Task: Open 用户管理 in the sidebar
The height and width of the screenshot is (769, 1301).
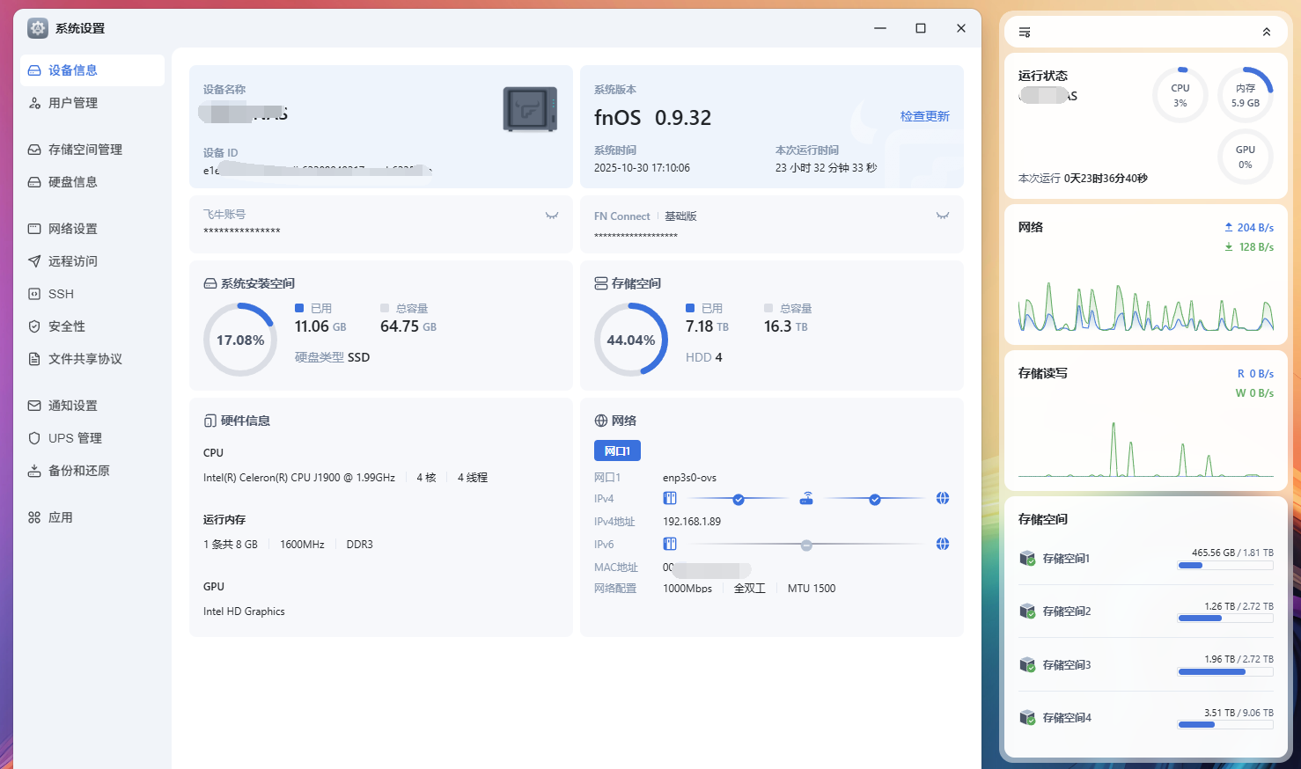Action: pos(73,103)
